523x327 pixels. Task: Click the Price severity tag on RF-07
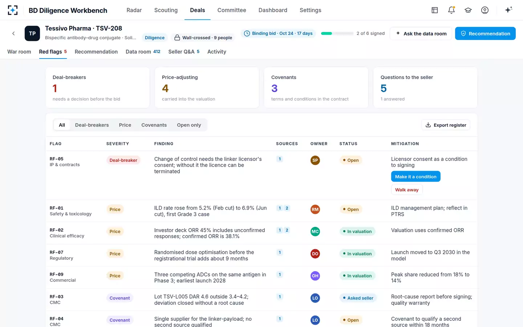point(115,254)
